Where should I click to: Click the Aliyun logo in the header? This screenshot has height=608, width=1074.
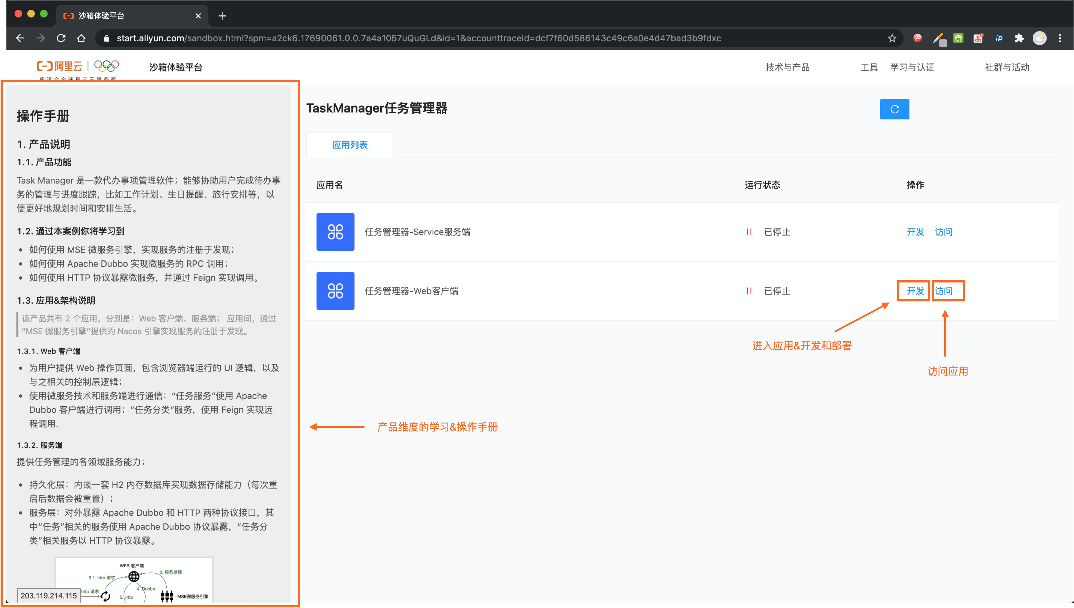(59, 66)
